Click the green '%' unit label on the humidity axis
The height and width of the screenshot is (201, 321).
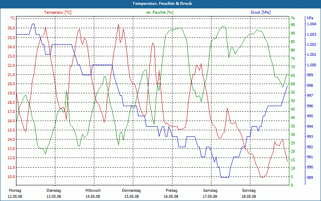coord(293,18)
